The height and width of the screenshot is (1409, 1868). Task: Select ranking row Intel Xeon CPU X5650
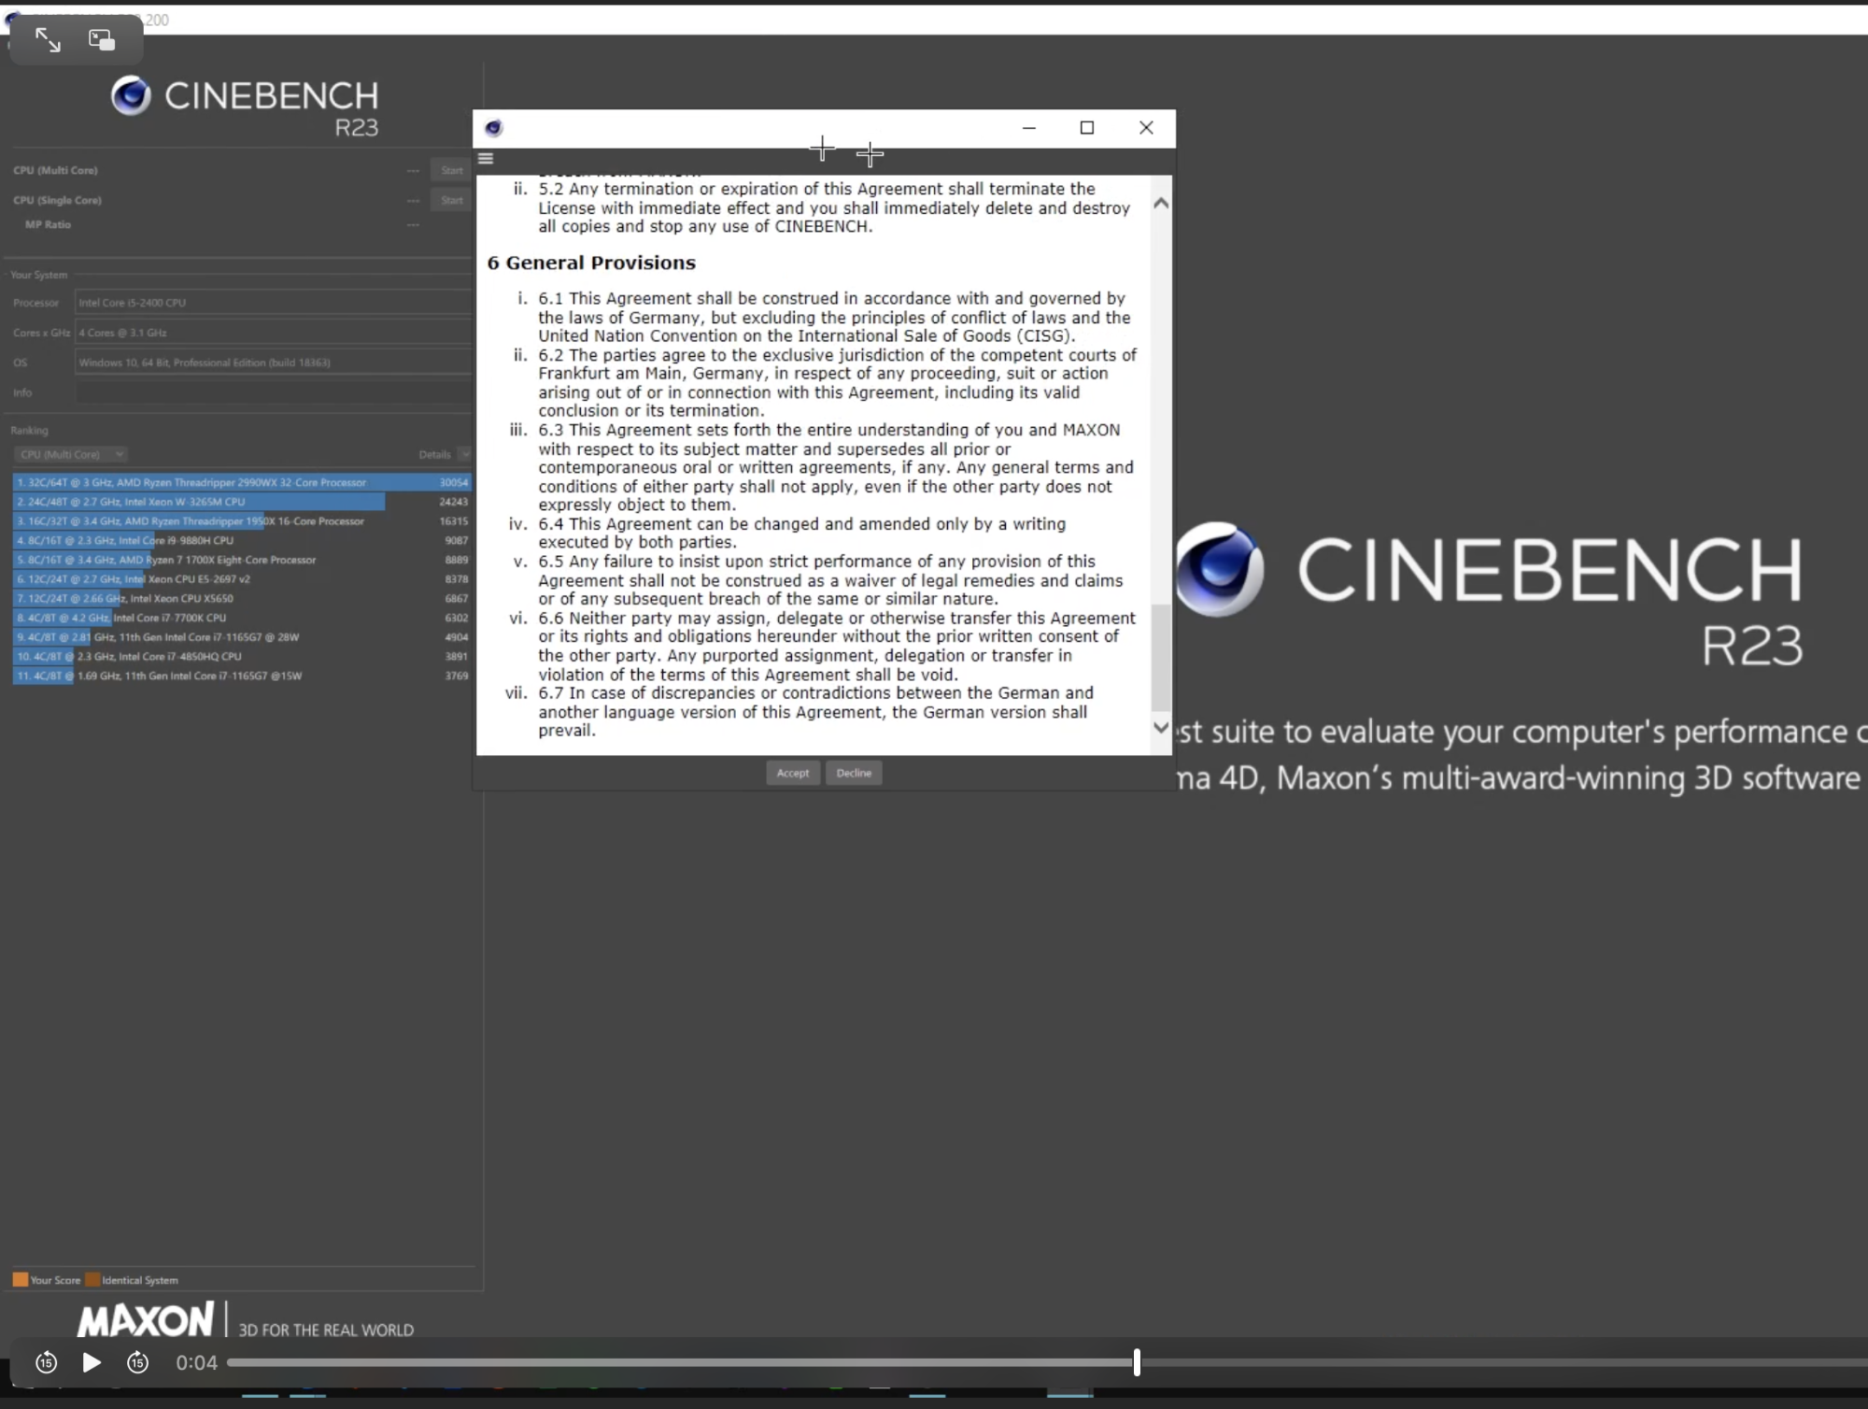[x=242, y=598]
